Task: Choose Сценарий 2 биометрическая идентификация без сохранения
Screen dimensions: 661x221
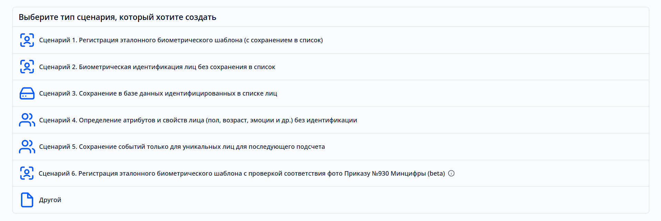Action: click(x=157, y=67)
